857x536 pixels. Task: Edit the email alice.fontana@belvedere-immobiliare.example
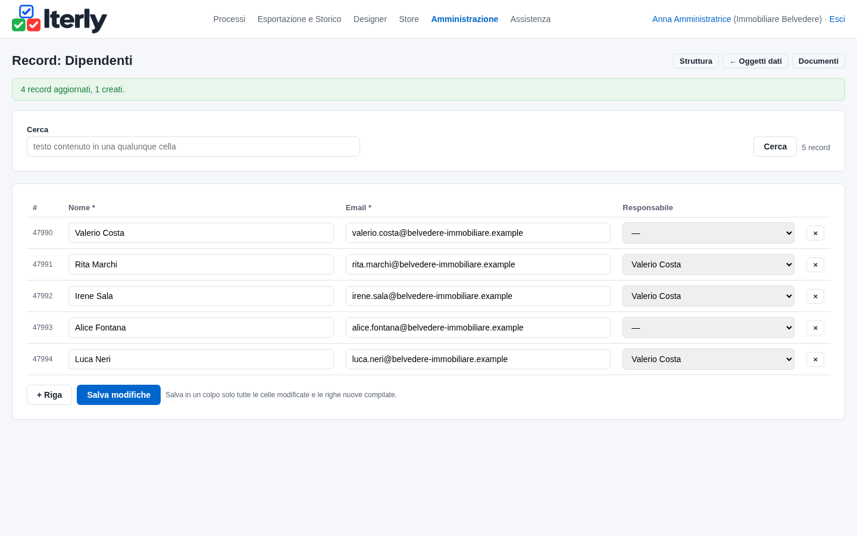coord(478,328)
